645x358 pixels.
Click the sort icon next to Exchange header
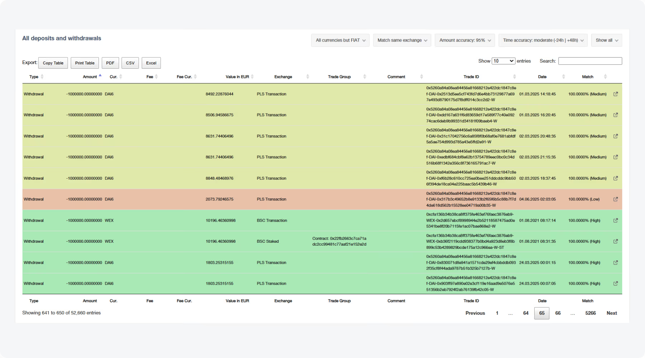point(307,76)
